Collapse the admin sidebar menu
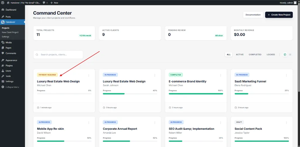 coord(10,87)
